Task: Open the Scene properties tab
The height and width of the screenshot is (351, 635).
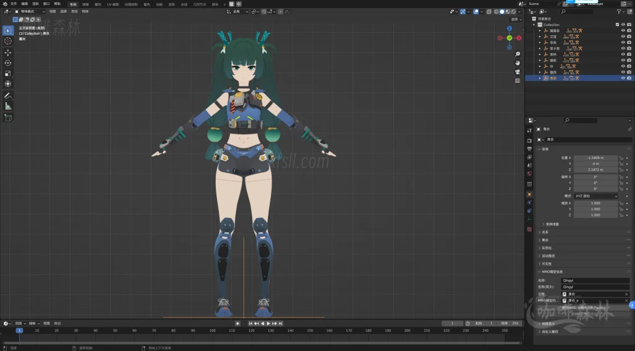Action: tap(530, 165)
